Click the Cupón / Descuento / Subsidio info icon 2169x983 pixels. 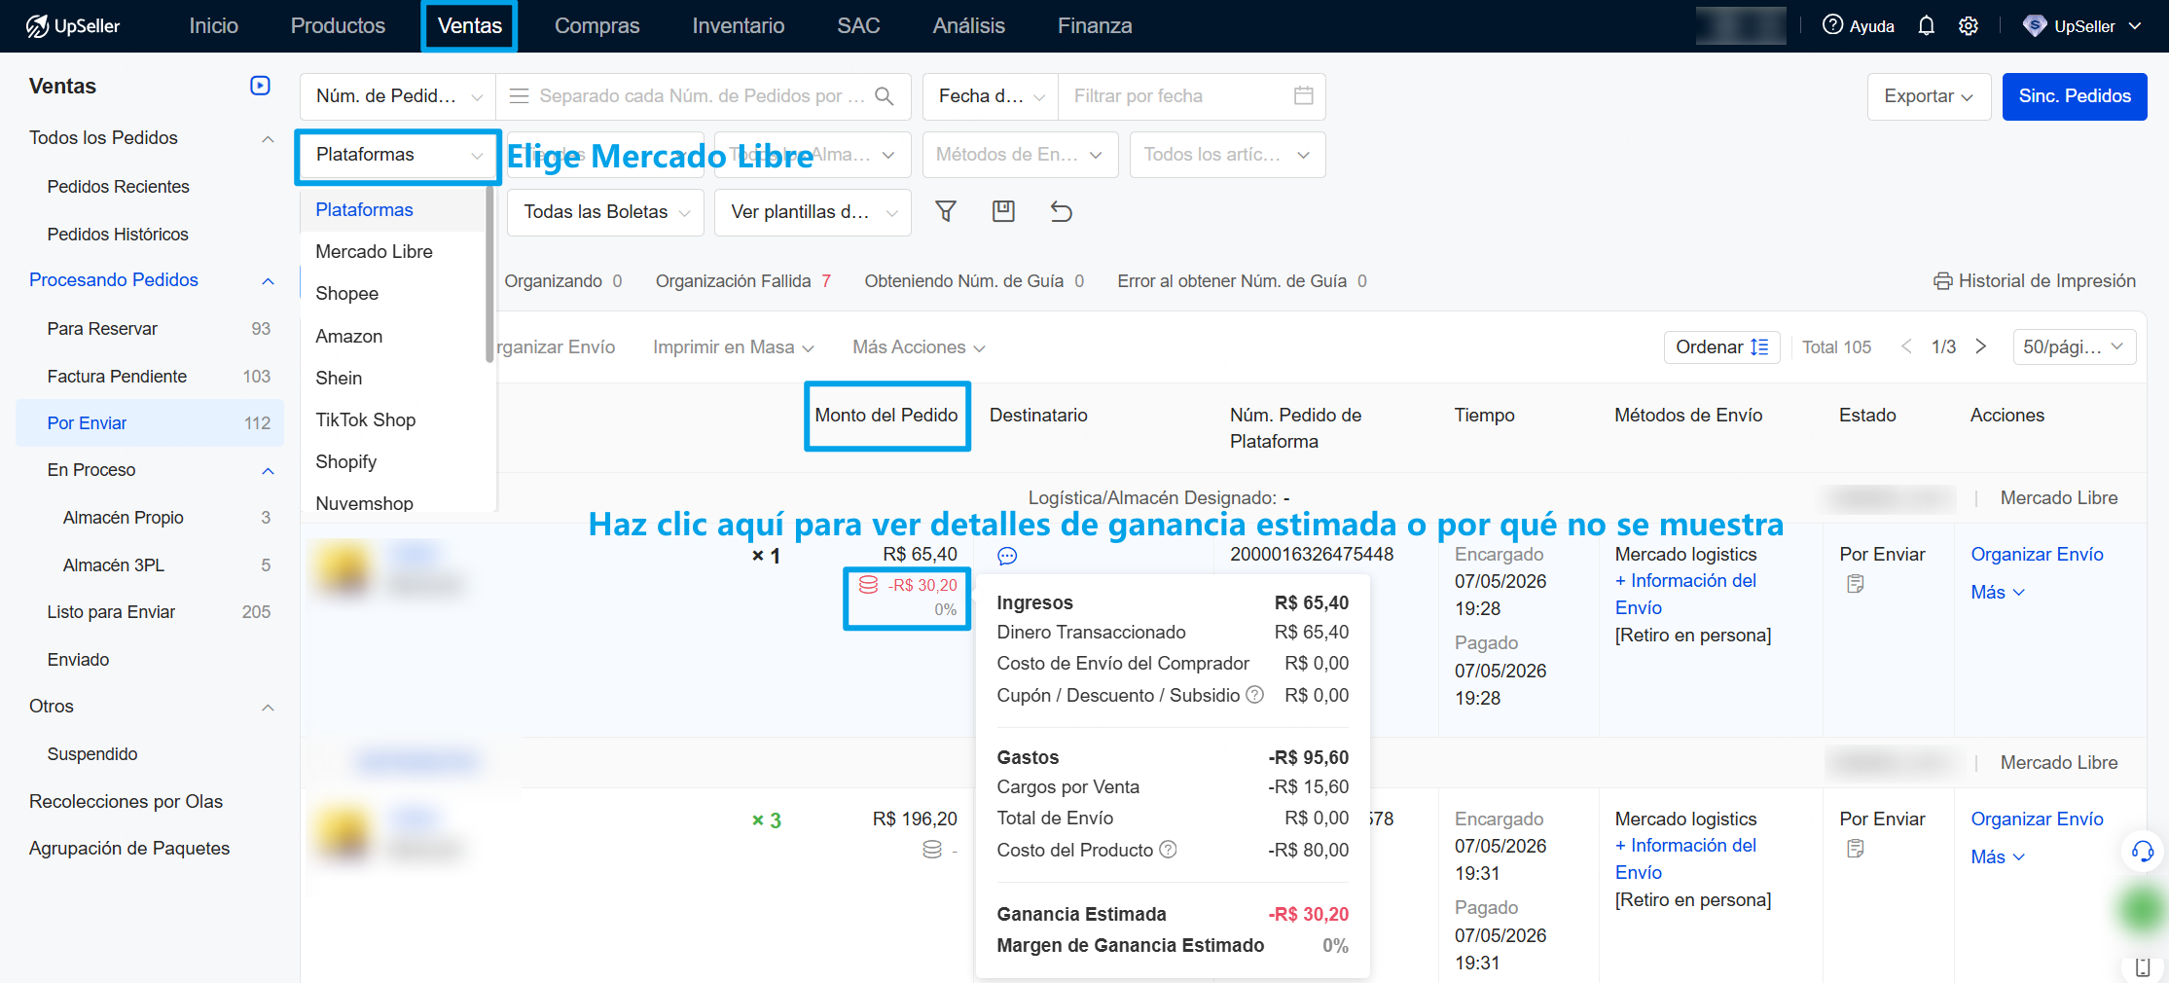(1255, 695)
